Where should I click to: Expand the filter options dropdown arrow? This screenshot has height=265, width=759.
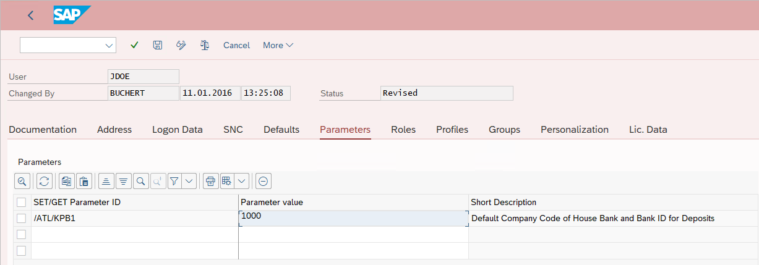(x=189, y=181)
